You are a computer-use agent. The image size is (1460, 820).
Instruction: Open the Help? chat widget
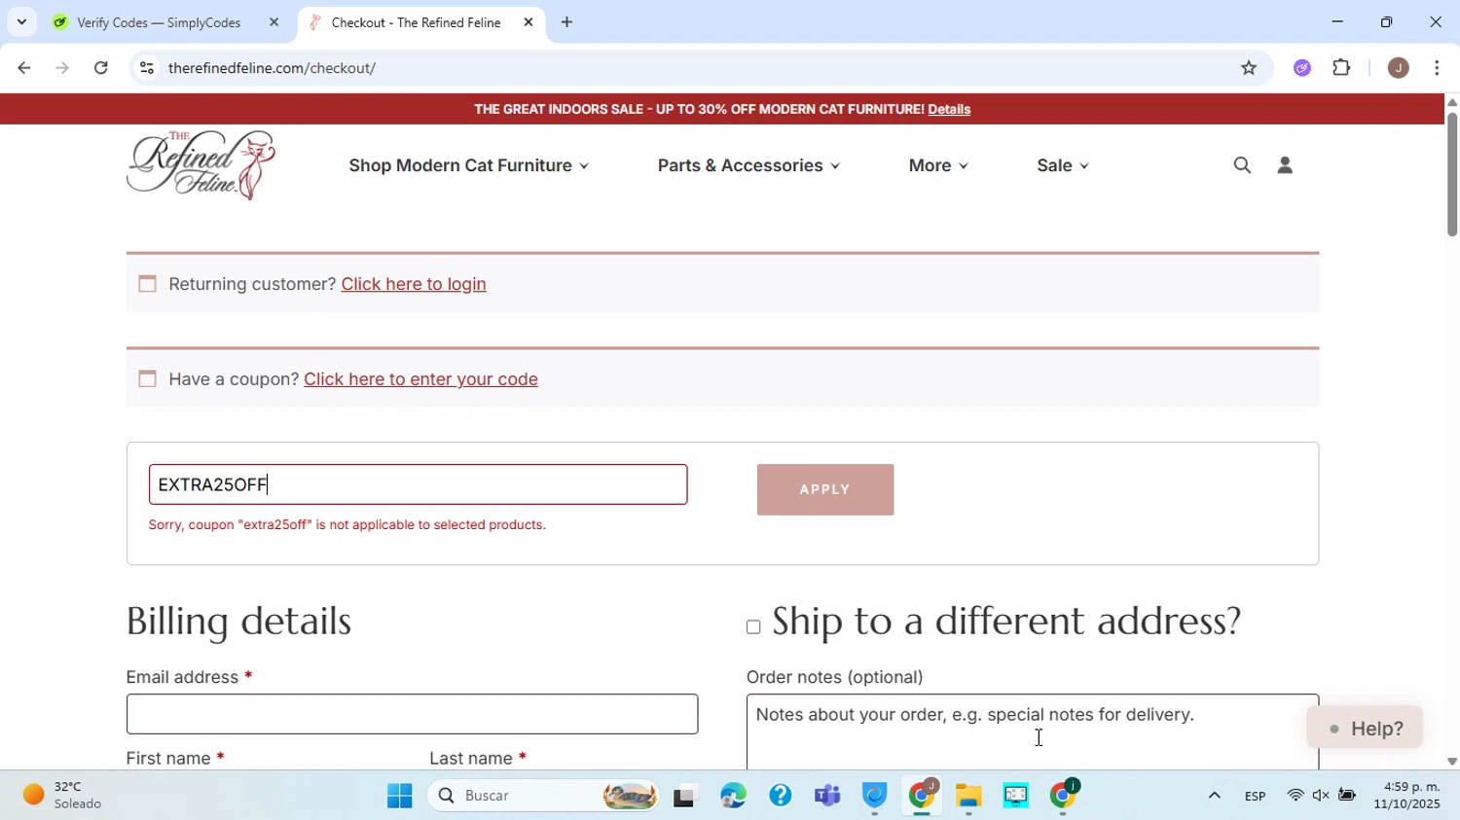click(x=1365, y=729)
